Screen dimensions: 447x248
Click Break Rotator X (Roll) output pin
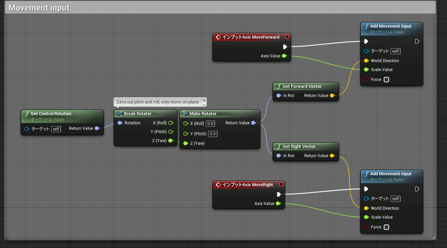click(x=170, y=123)
